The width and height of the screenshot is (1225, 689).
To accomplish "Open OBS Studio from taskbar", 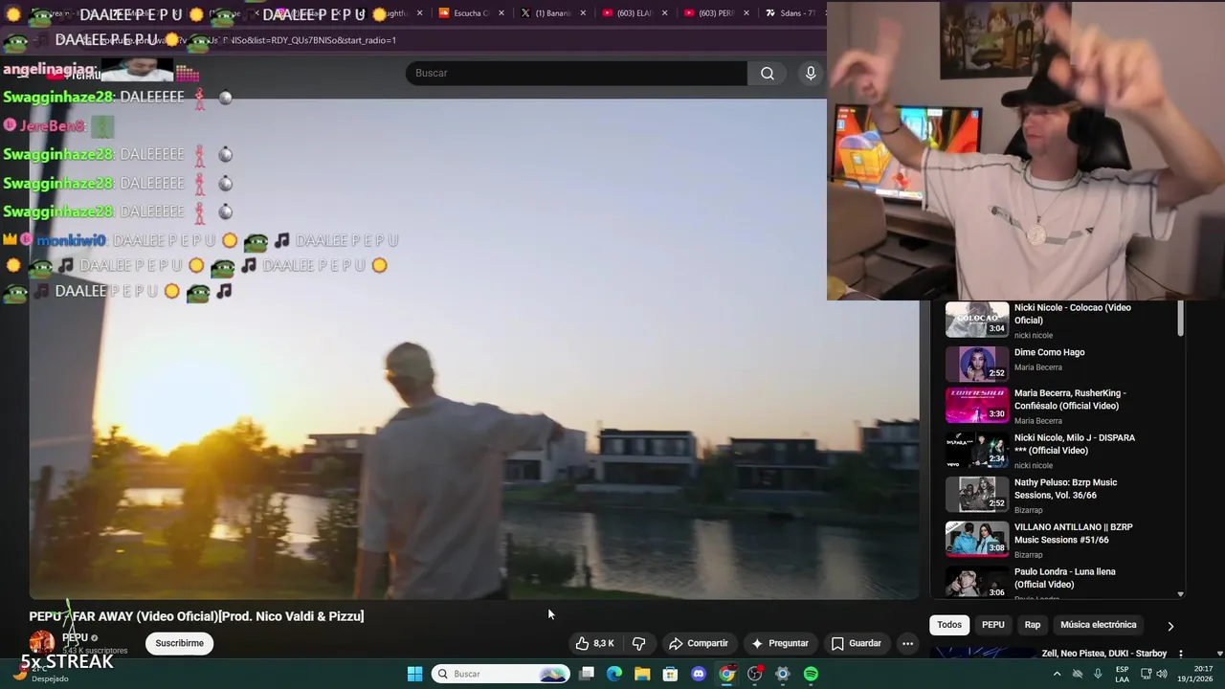I will point(754,674).
